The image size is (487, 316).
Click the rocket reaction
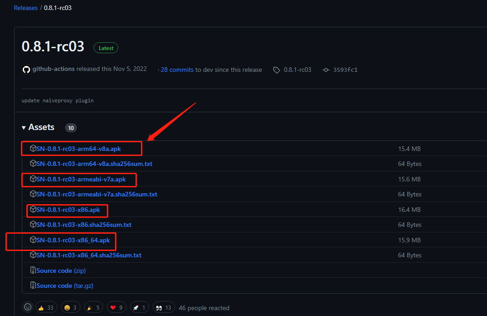coord(140,308)
